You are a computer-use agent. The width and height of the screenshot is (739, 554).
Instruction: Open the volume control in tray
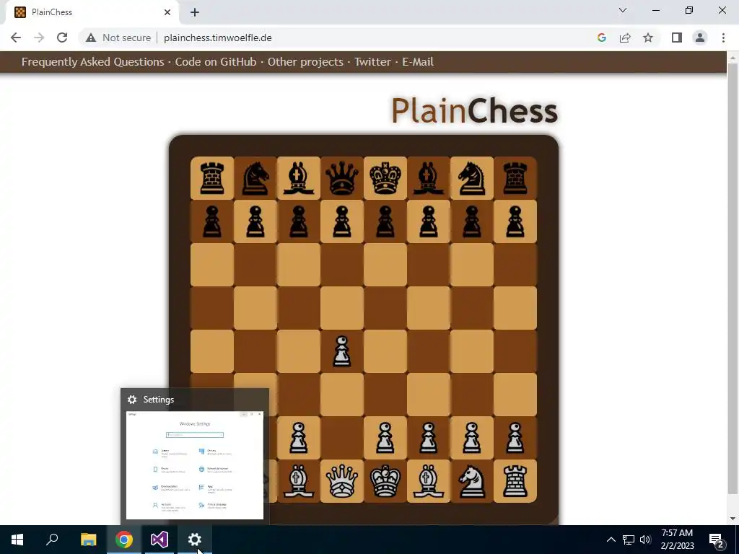click(x=645, y=540)
